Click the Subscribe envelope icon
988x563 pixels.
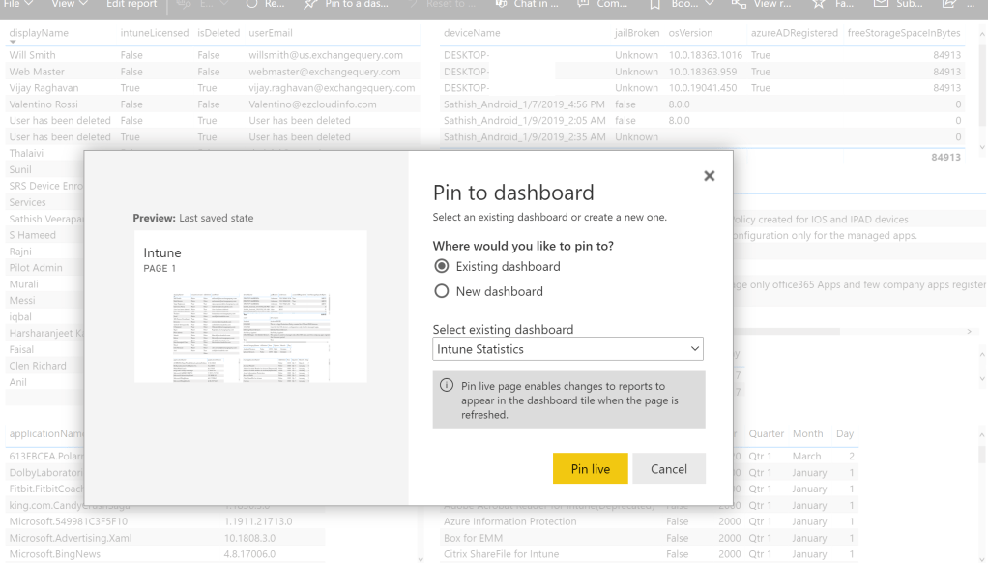click(x=881, y=5)
